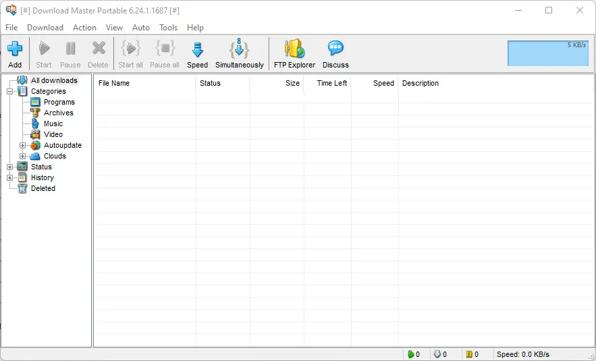Select the Archives category
The height and width of the screenshot is (361, 596).
(x=59, y=113)
